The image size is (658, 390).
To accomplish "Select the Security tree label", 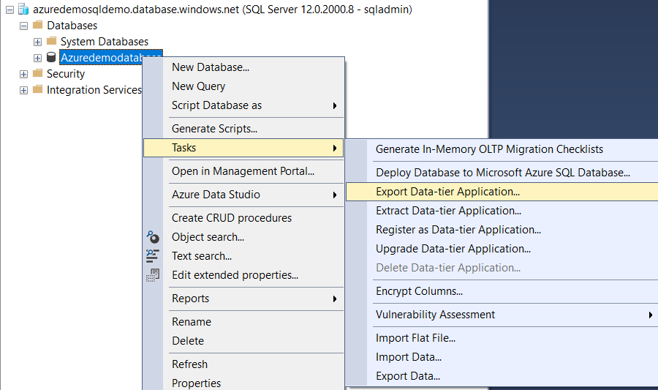I will [x=66, y=74].
